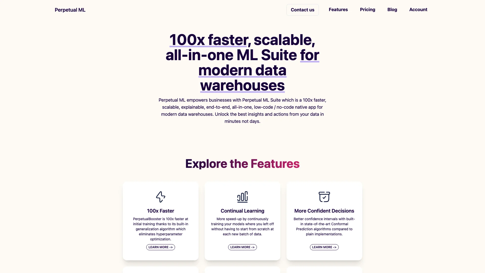The height and width of the screenshot is (273, 485).
Task: Expand the Continual Learning feature section
Action: (242, 247)
